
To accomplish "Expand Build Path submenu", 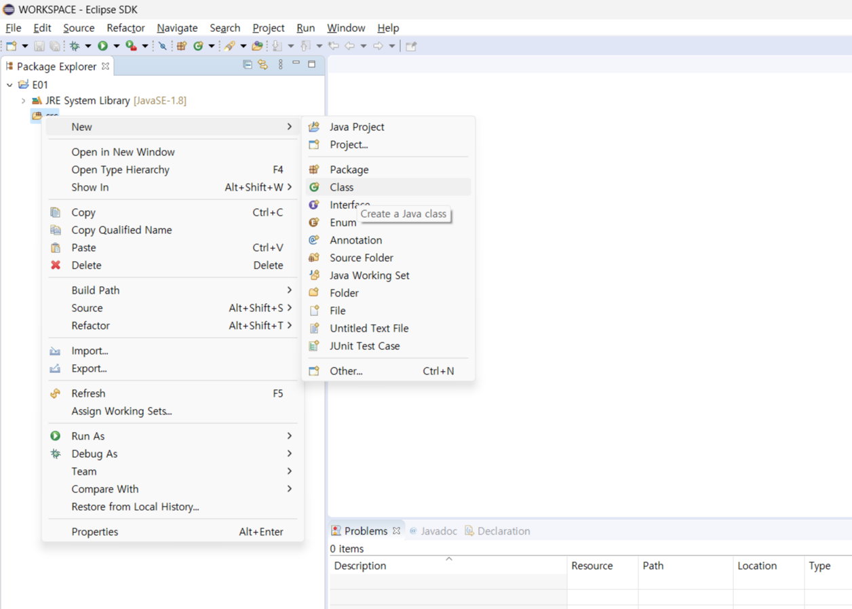I will pyautogui.click(x=173, y=290).
